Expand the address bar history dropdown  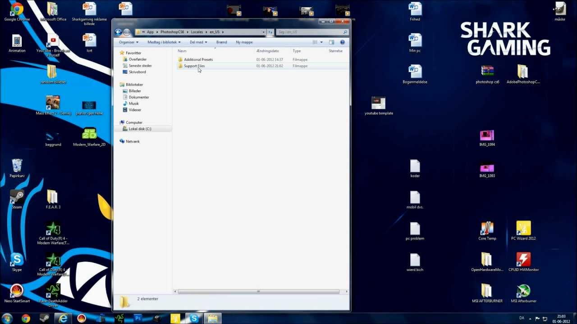[x=263, y=32]
